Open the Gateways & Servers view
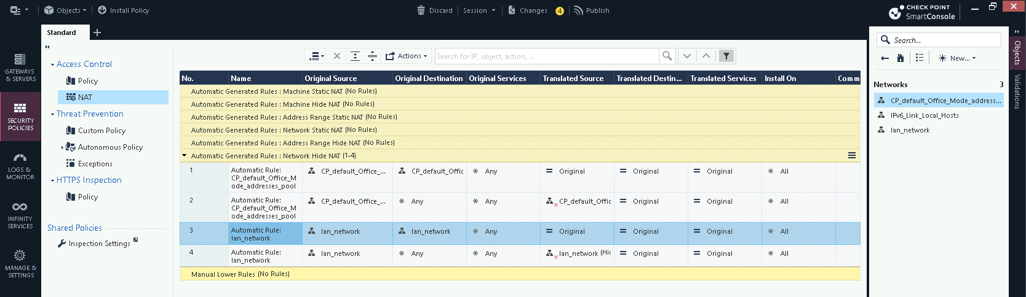 (20, 67)
